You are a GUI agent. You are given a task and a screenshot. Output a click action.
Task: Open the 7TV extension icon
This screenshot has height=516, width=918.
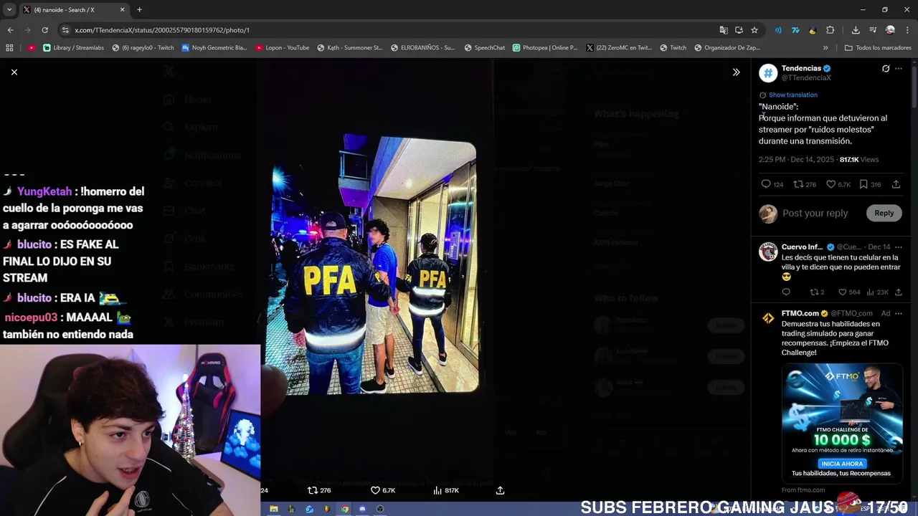pyautogui.click(x=795, y=30)
